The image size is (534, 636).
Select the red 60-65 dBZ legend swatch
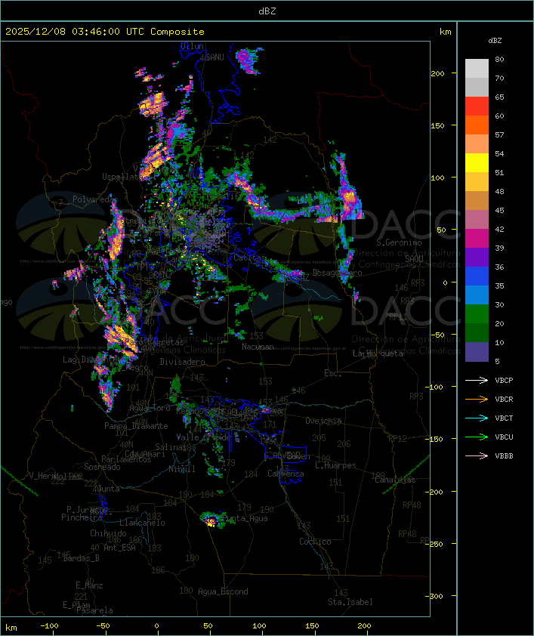477,106
